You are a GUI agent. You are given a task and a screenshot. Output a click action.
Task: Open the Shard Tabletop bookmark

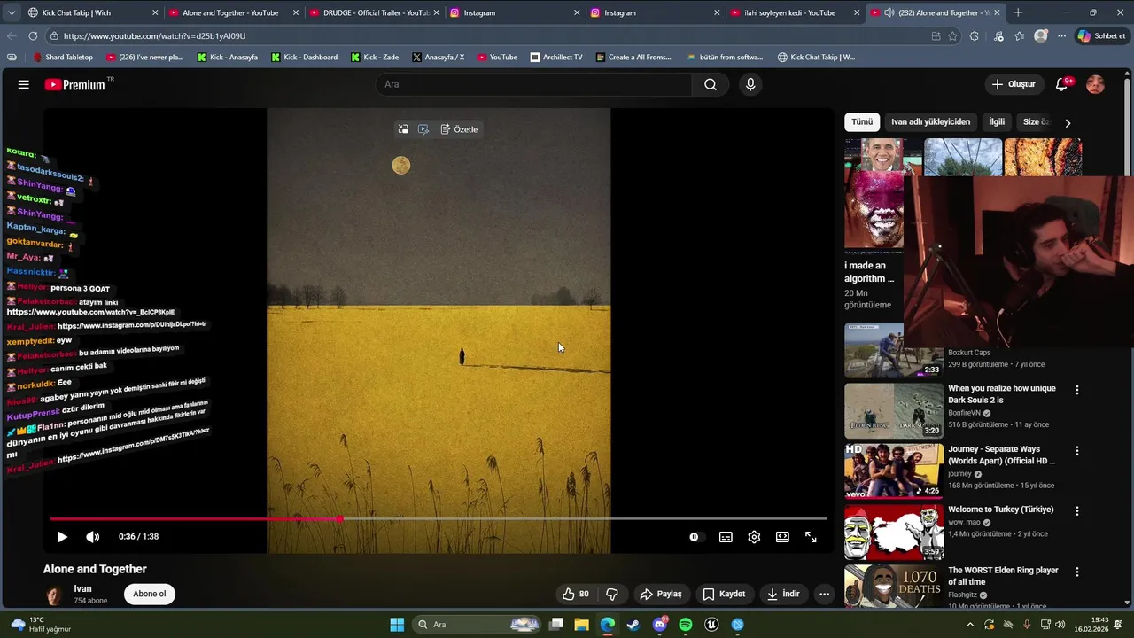point(62,57)
